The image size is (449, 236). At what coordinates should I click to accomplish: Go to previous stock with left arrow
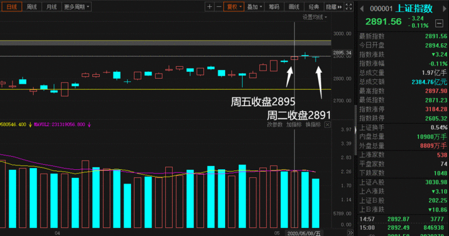coord(362,9)
